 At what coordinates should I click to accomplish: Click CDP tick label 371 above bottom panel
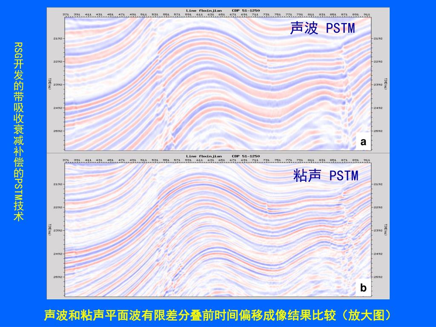(x=66, y=160)
